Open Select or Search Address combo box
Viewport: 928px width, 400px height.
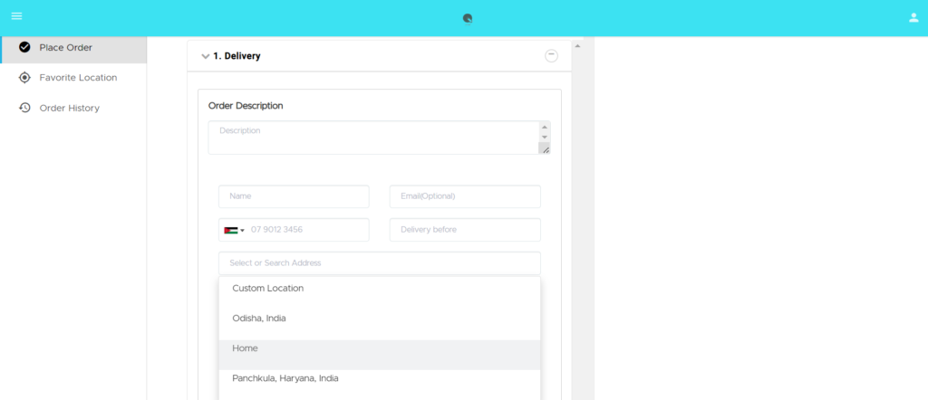(380, 263)
